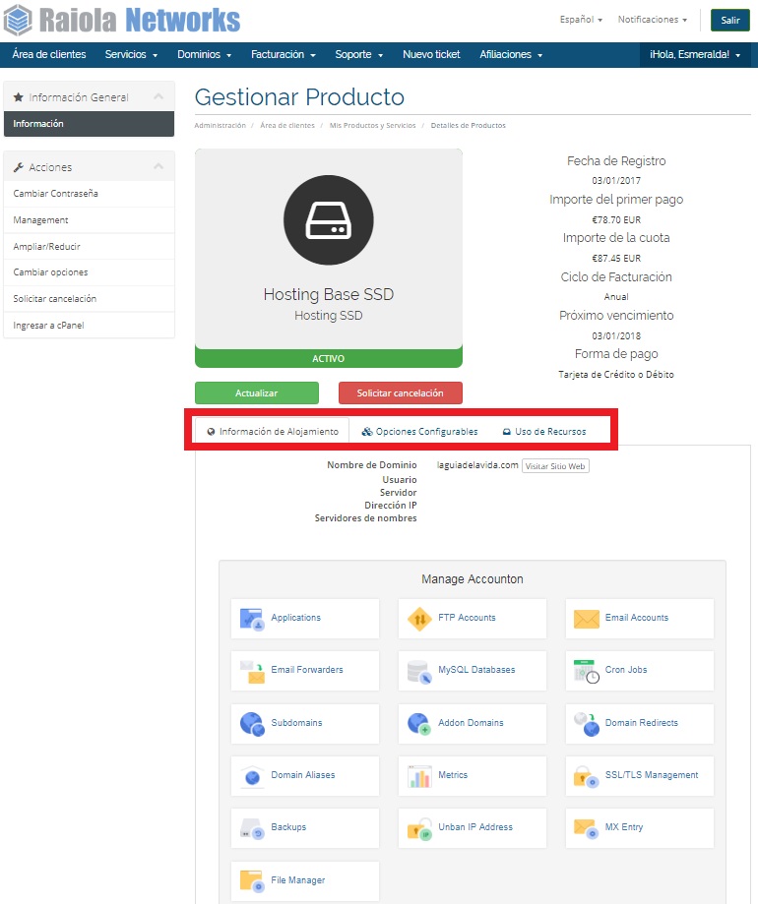This screenshot has height=904, width=758.
Task: Click the MySQL Databases icon
Action: pos(419,671)
